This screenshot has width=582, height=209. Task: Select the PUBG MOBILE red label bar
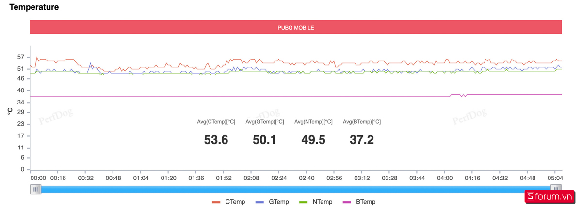click(296, 27)
